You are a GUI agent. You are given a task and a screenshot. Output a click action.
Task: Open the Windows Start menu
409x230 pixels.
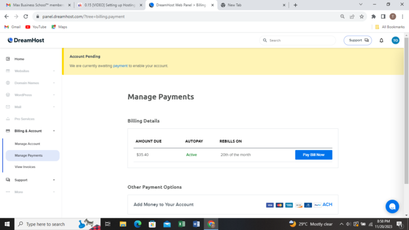click(x=7, y=224)
